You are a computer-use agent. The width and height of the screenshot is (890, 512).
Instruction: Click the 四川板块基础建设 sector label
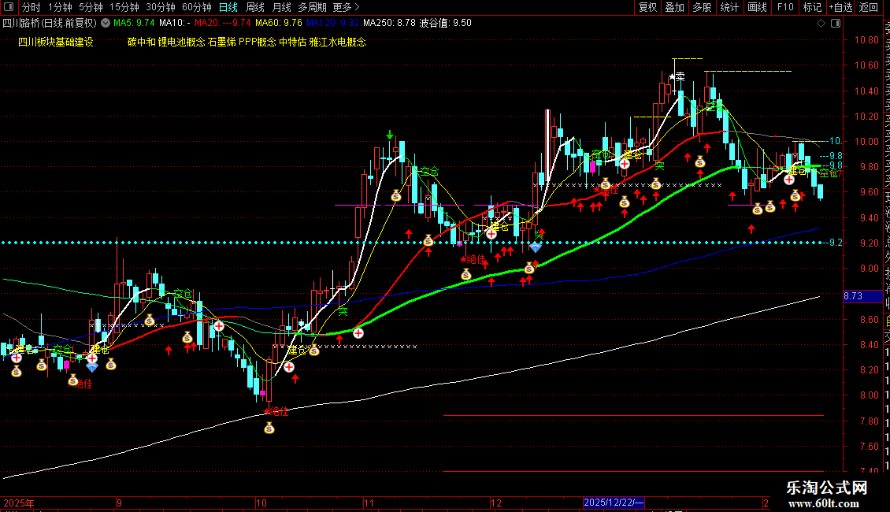tap(56, 42)
